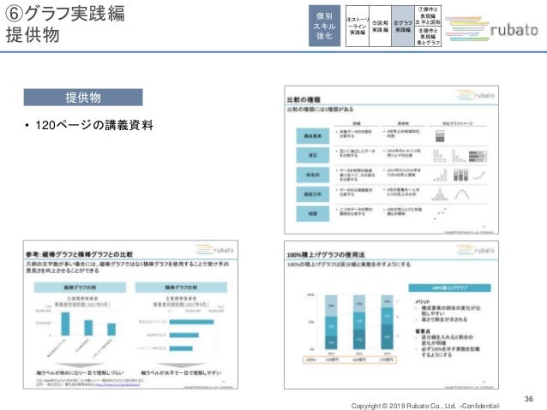Open the ⑤図解実践編 navigation cell
Screen dimensions: 547x410
point(381,26)
